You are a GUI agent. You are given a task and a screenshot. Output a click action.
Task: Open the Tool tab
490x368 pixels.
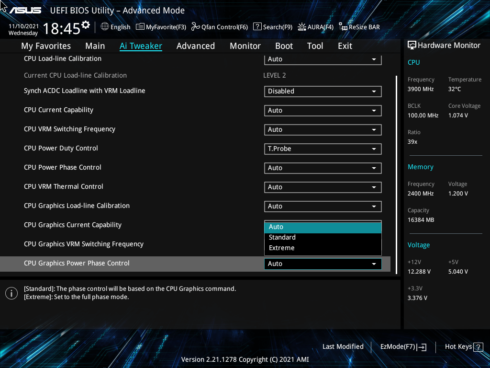click(315, 46)
